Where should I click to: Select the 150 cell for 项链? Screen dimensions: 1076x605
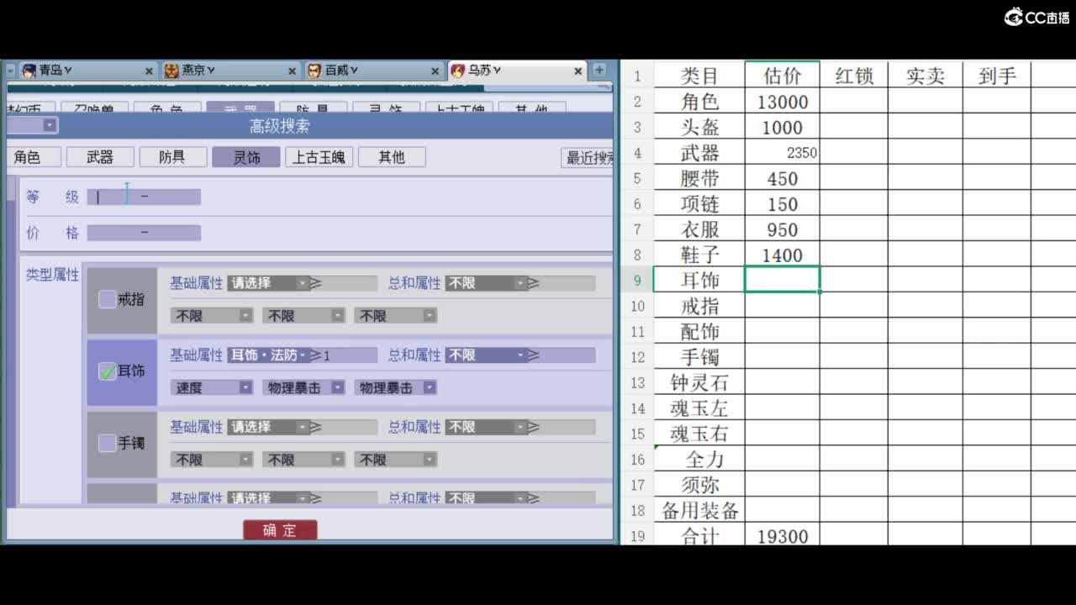pos(783,204)
